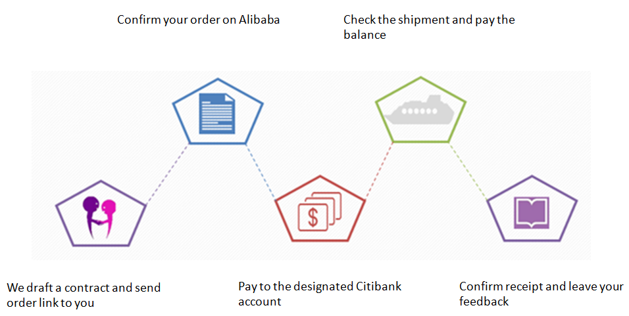
Task: Click 'Check the shipment and pay the balance'
Action: tap(429, 27)
